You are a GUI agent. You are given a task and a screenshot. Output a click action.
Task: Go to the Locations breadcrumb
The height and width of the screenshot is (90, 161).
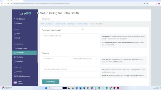point(50,24)
